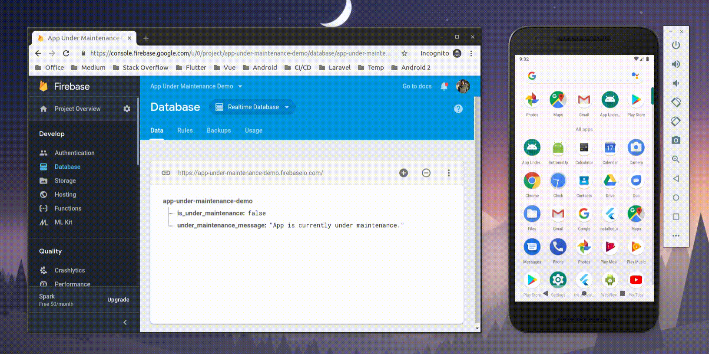Click emulator volume down icon
Image resolution: width=709 pixels, height=354 pixels.
pyautogui.click(x=676, y=83)
